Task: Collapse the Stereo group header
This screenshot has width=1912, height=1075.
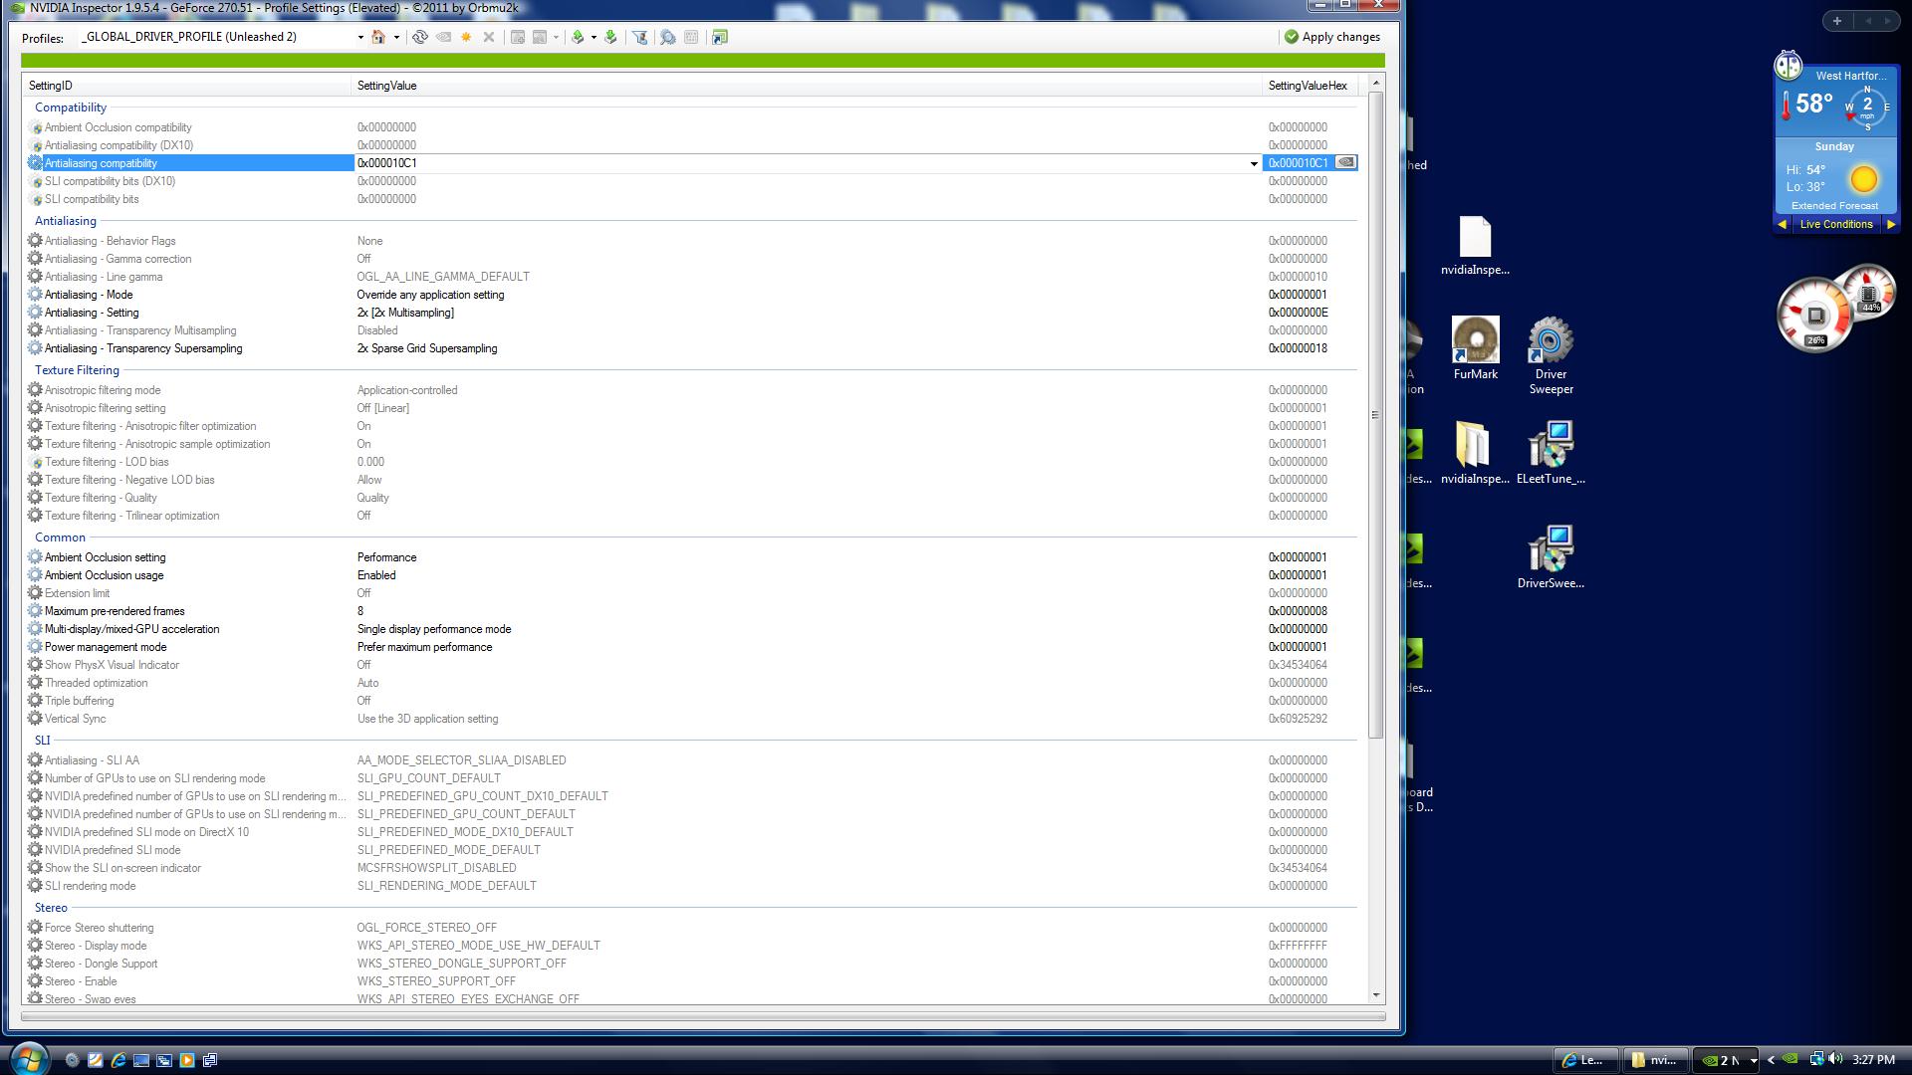Action: click(51, 908)
